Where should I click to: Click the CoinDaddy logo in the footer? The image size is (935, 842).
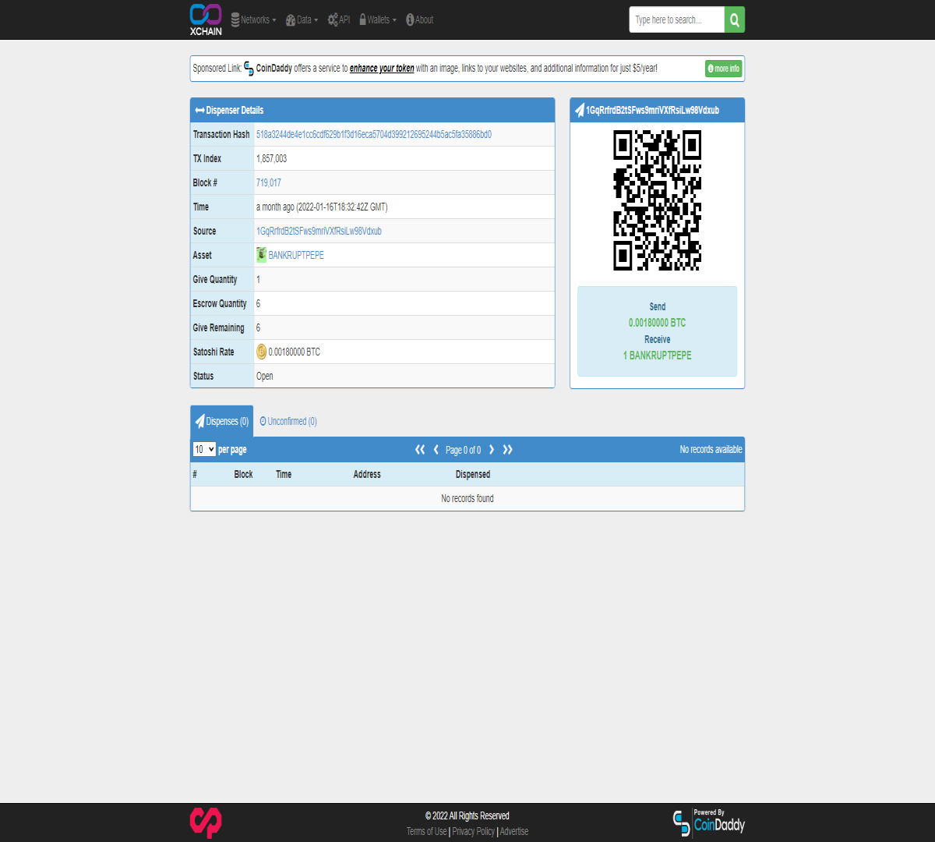(708, 823)
